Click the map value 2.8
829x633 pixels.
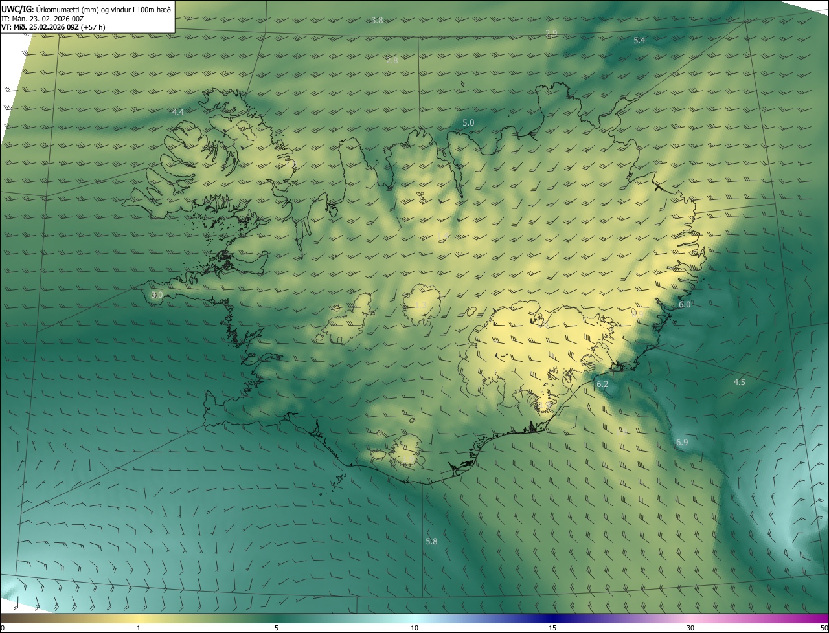(x=392, y=61)
